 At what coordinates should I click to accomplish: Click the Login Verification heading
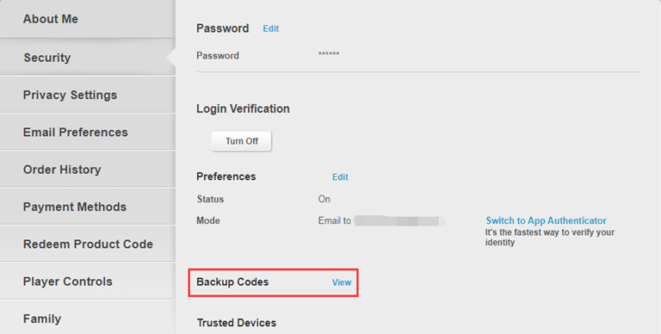(x=243, y=108)
